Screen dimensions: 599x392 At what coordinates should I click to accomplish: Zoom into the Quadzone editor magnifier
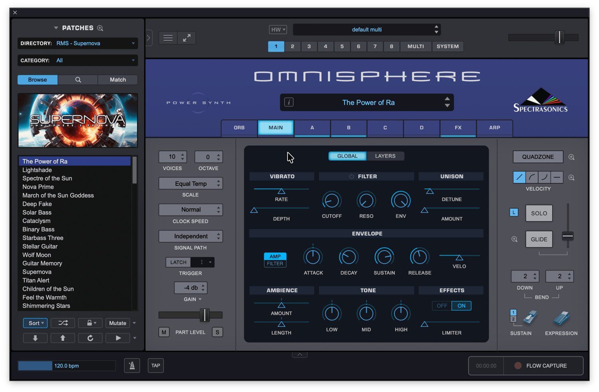tap(571, 157)
